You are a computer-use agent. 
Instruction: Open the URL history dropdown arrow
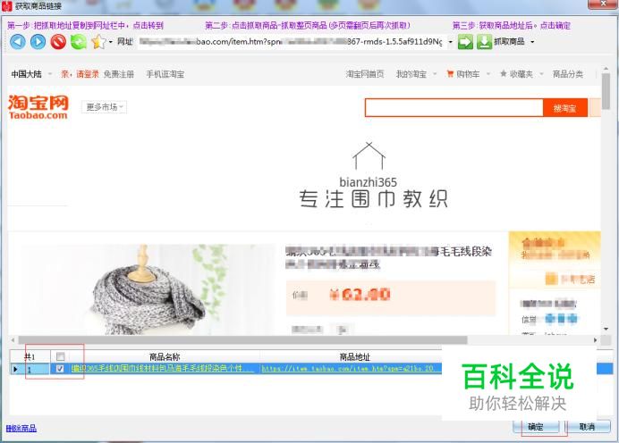pyautogui.click(x=450, y=42)
